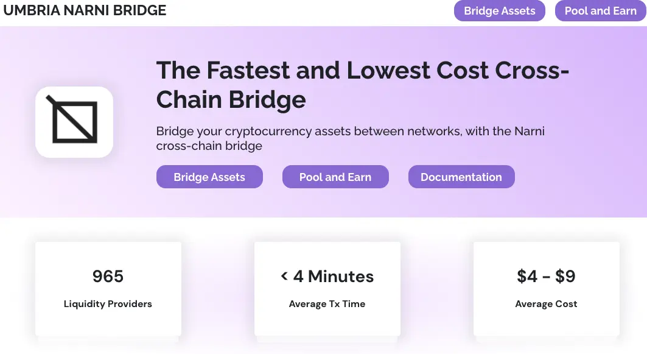This screenshot has height=354, width=647.
Task: Open Bridge Assets in the top header
Action: [x=499, y=11]
